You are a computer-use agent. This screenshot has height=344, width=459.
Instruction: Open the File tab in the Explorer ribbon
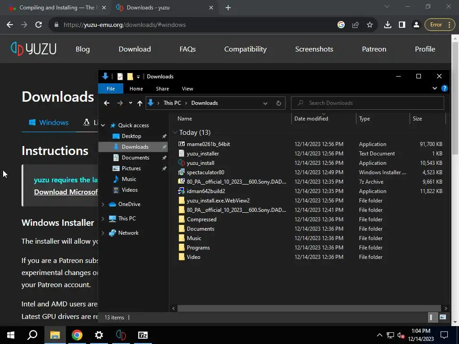click(111, 89)
